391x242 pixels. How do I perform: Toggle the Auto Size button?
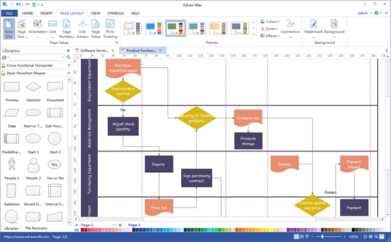[x=9, y=29]
